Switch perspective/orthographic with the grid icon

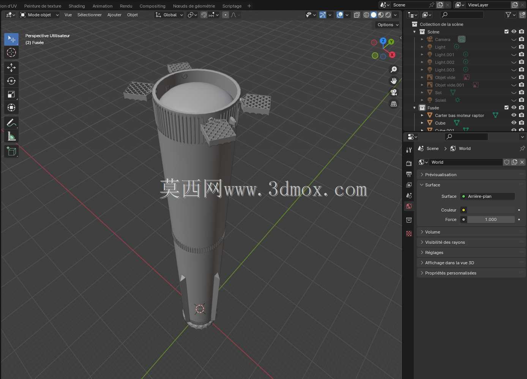[394, 104]
